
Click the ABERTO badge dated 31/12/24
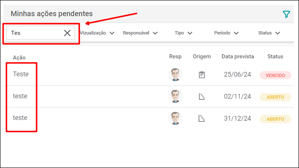pos(275,119)
